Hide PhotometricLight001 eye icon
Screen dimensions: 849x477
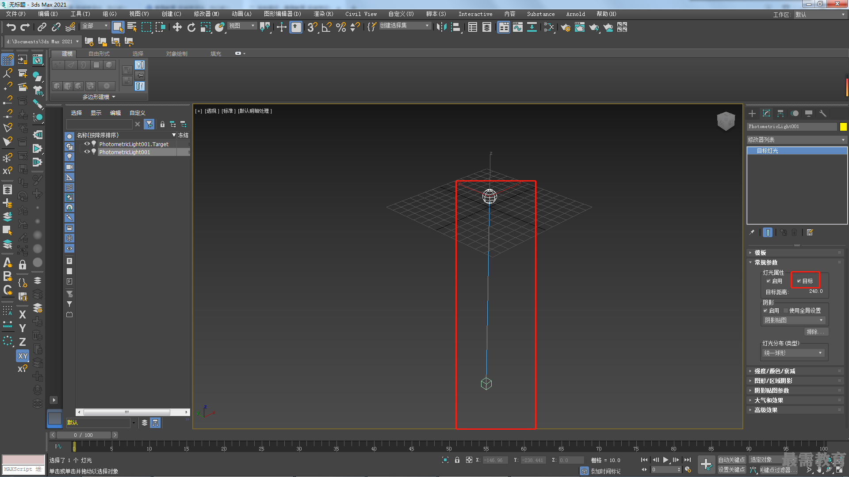(x=87, y=152)
